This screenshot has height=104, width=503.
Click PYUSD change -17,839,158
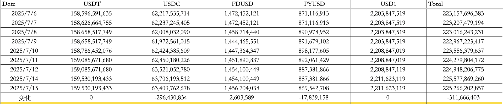pyautogui.click(x=314, y=97)
